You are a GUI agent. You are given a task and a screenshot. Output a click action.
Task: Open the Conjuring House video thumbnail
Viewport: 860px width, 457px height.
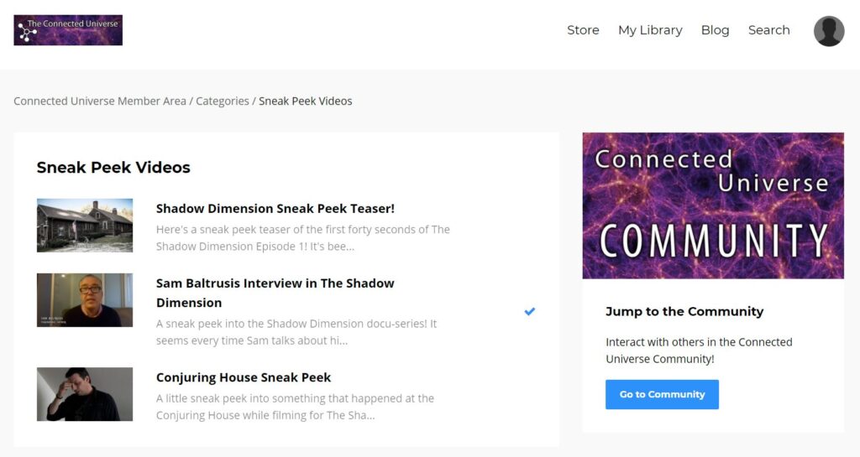pos(85,394)
